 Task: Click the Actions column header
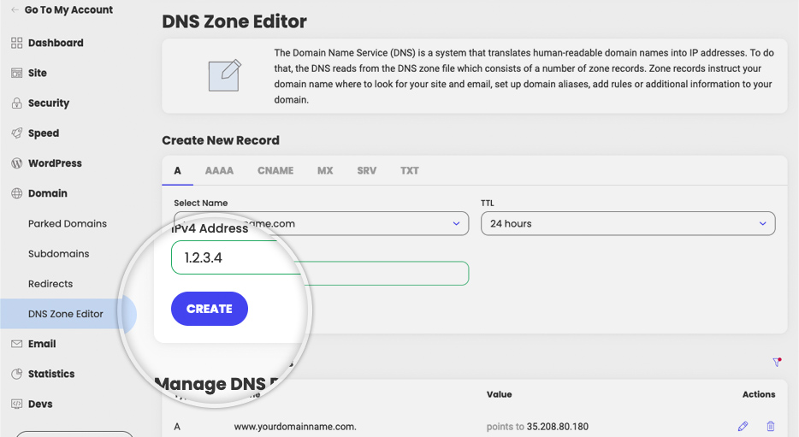(759, 394)
